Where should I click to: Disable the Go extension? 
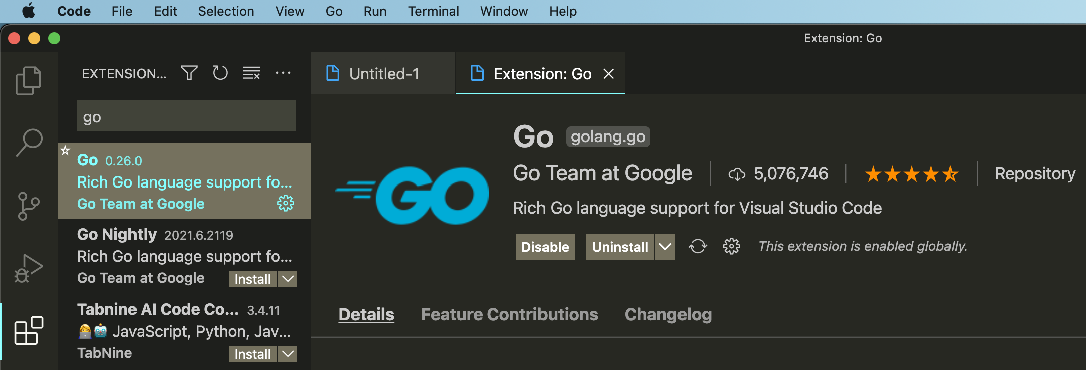[545, 247]
